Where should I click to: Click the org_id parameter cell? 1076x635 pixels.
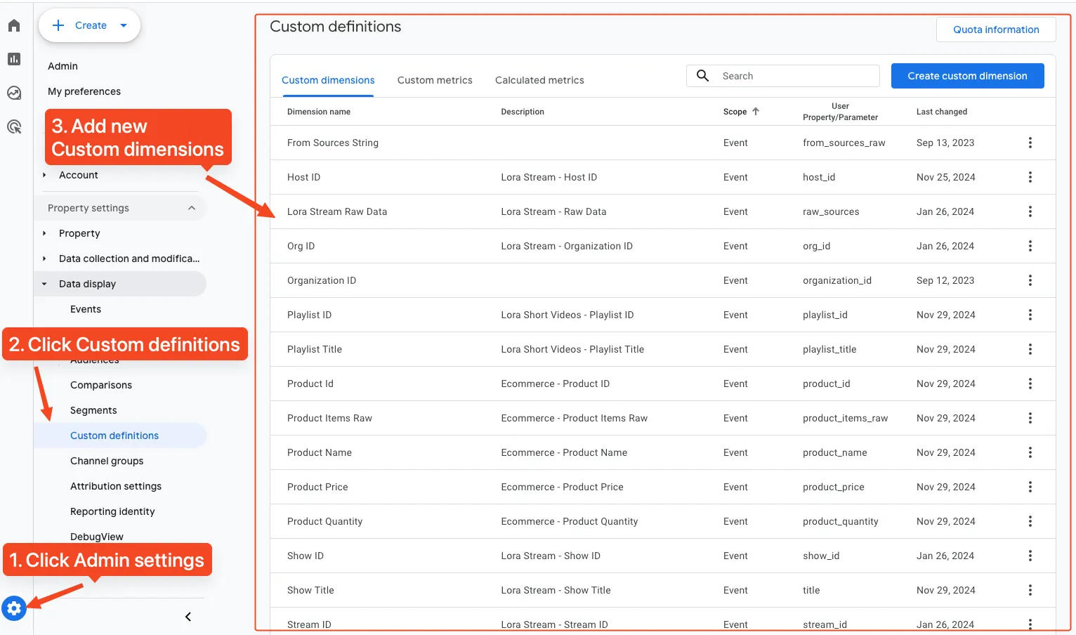[816, 246]
